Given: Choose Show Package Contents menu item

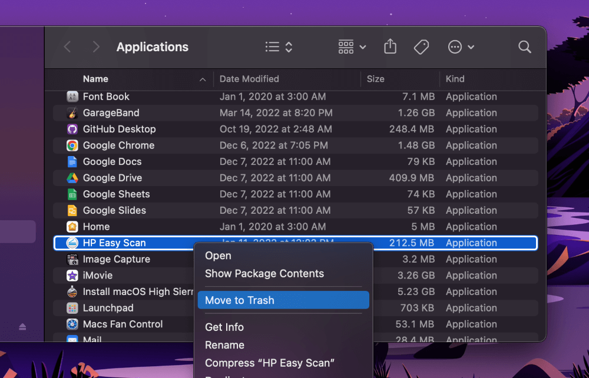Looking at the screenshot, I should pyautogui.click(x=264, y=274).
